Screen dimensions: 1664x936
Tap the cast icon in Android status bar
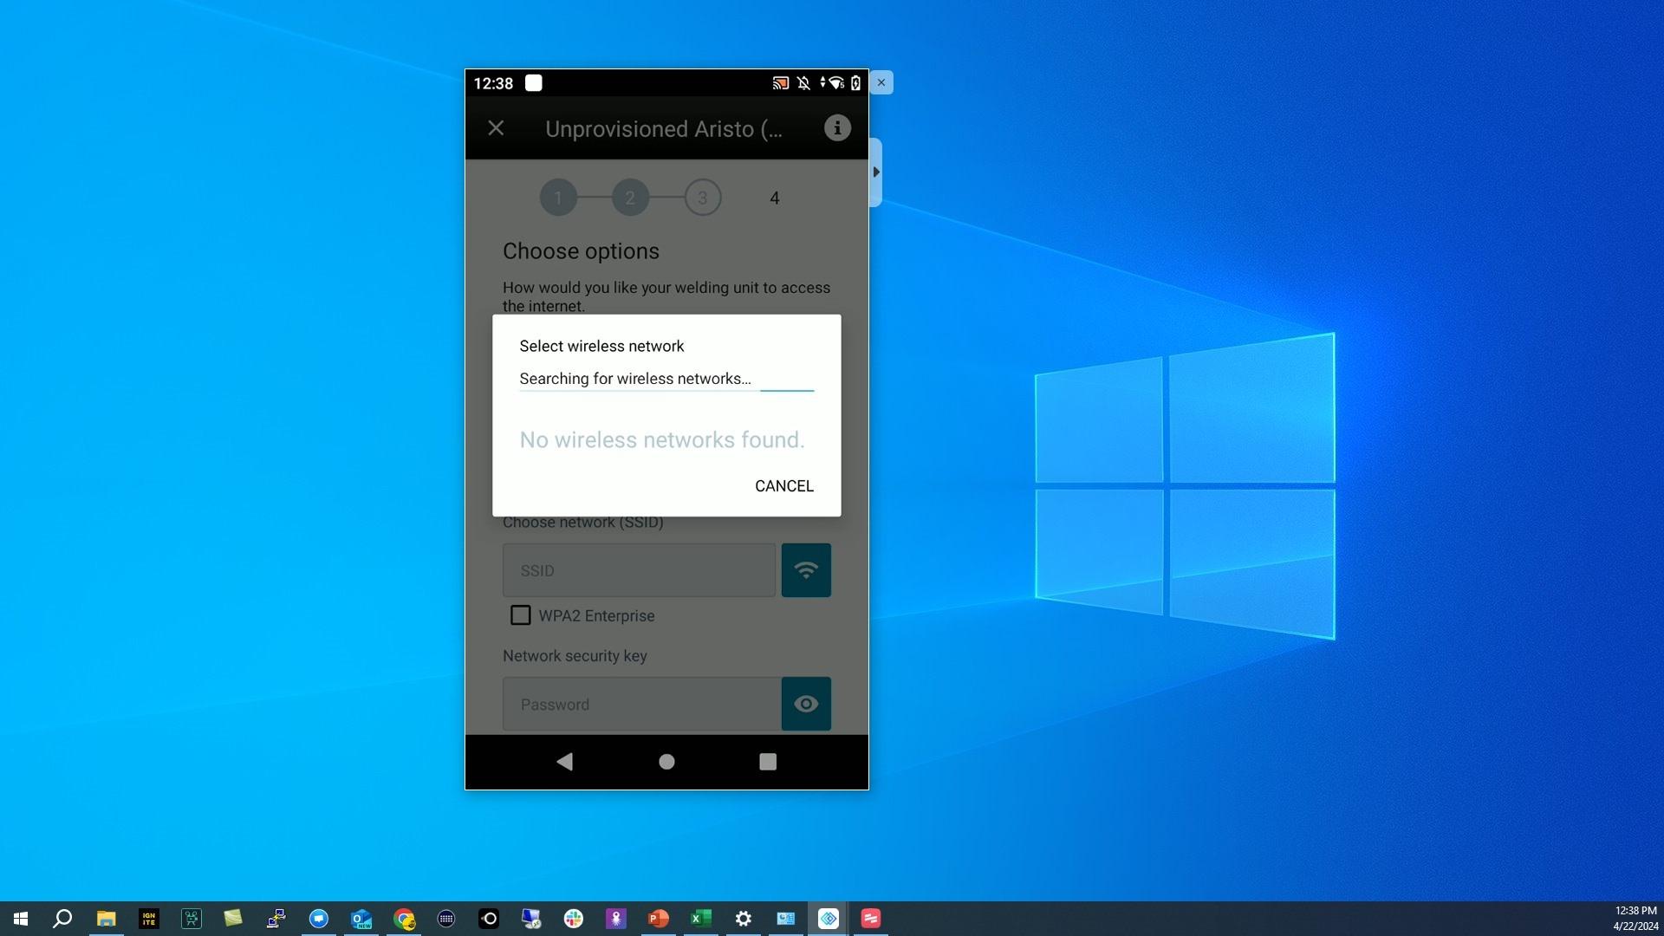click(x=781, y=83)
